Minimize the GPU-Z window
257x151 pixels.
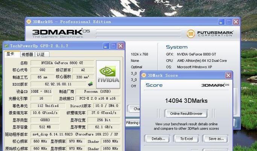[106, 46]
